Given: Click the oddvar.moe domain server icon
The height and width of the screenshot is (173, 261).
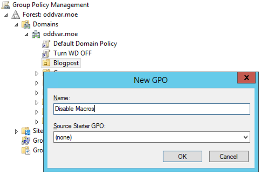Looking at the screenshot, I should click(36, 34).
